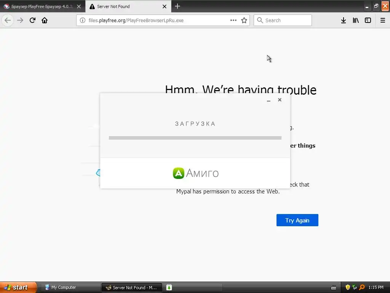The height and width of the screenshot is (293, 390).
Task: Select the Server Not Found tab
Action: 128,6
